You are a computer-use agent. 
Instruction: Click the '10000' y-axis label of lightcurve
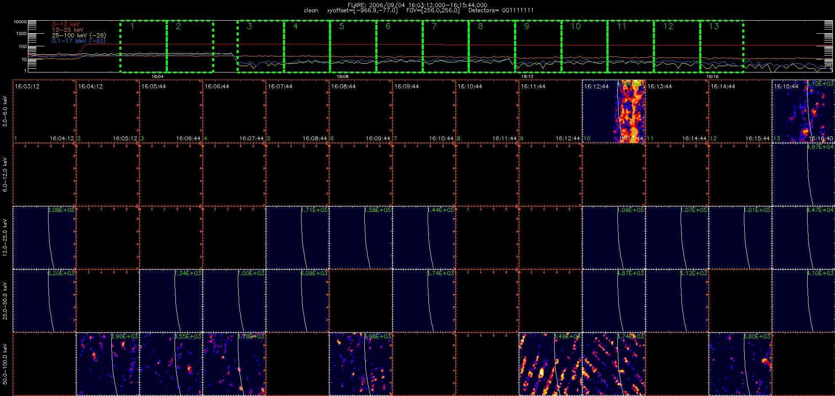(20, 22)
